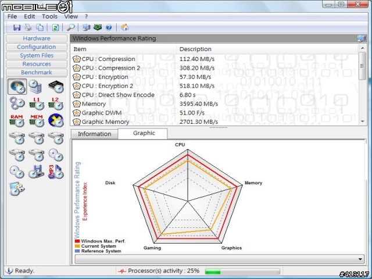Screen dimensions: 372x279
Task: Select the gears benchmark icon
Action: click(x=17, y=103)
